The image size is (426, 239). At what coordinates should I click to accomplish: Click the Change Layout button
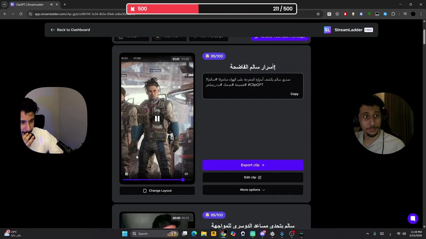point(157,191)
